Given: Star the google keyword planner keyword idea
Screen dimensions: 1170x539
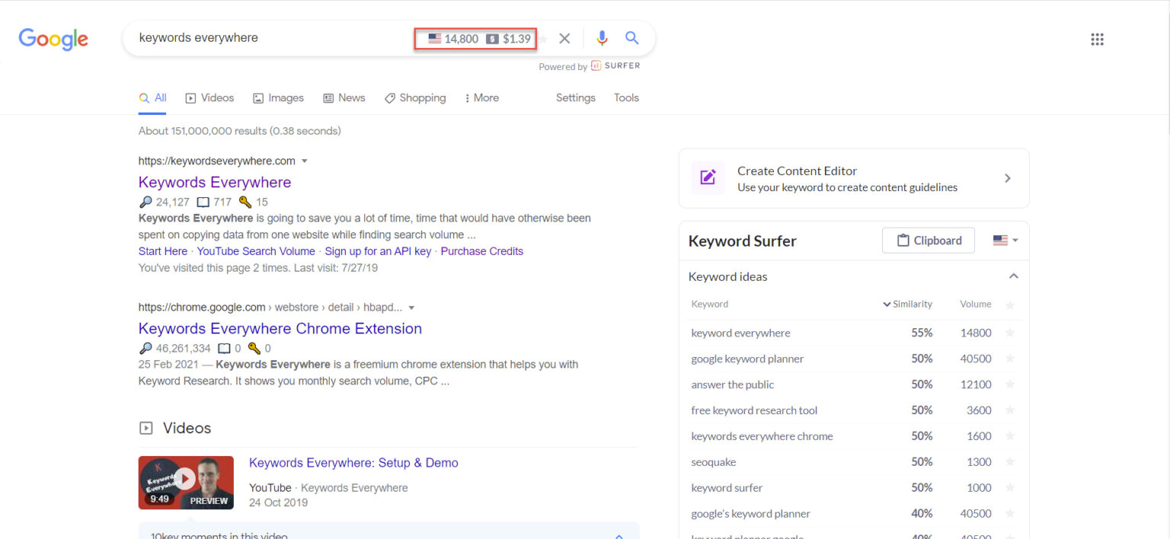Looking at the screenshot, I should [1010, 359].
